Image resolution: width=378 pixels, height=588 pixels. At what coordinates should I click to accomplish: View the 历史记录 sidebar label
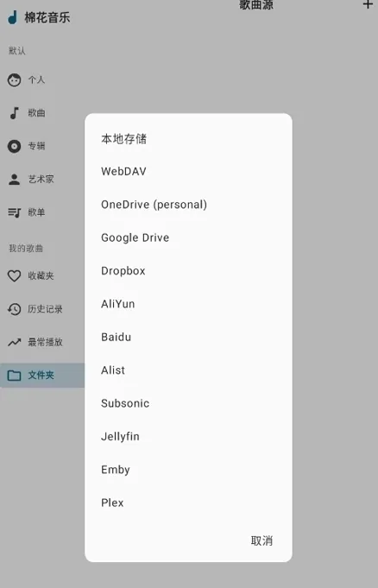(x=45, y=309)
